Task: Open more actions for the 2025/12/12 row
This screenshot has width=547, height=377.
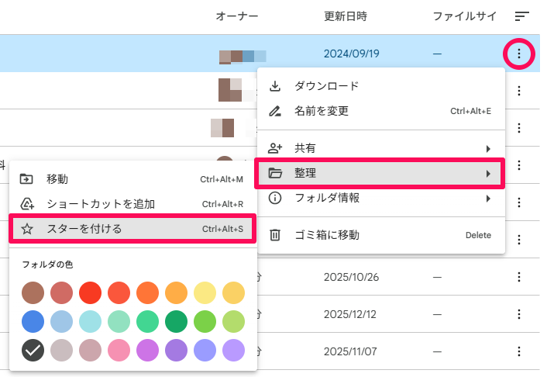Action: click(x=519, y=314)
